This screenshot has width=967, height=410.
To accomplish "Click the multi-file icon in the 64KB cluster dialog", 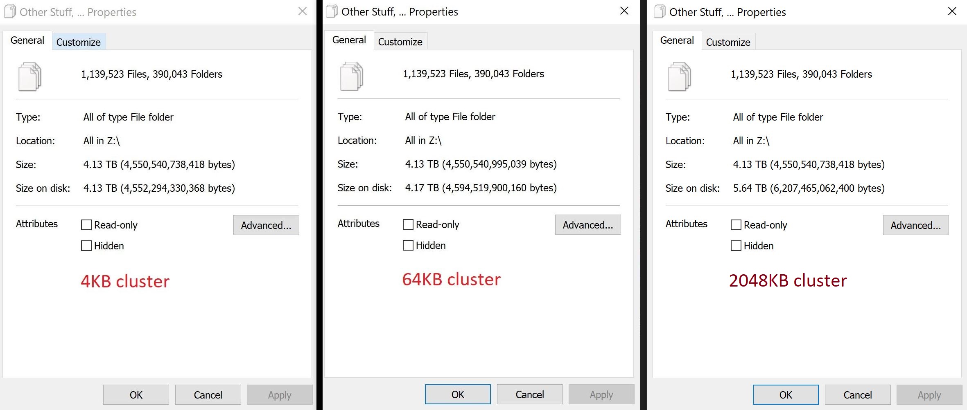I will tap(352, 76).
